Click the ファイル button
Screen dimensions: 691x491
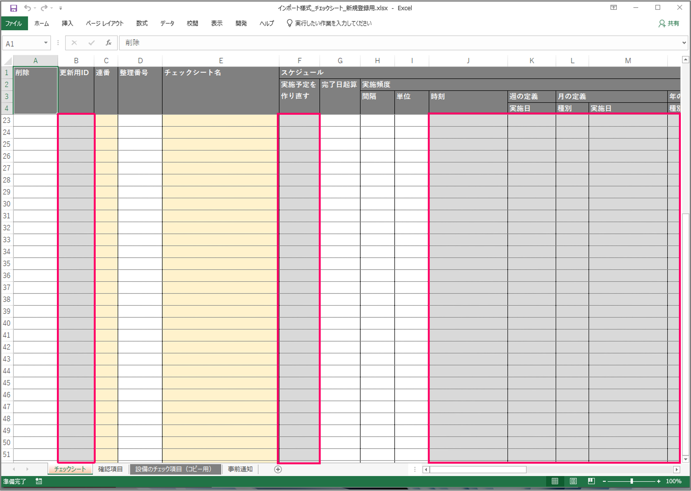14,24
